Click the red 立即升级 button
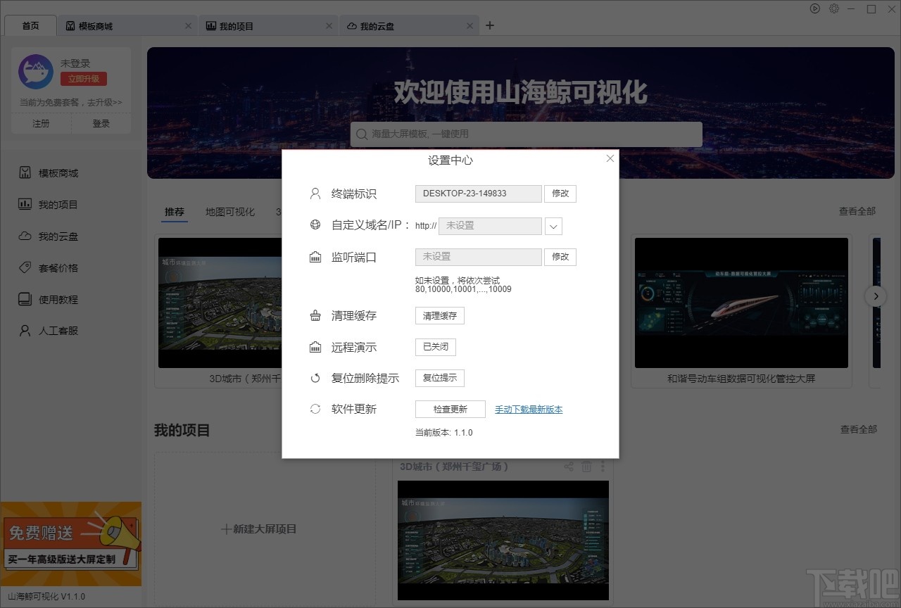Viewport: 901px width, 608px height. click(x=83, y=79)
